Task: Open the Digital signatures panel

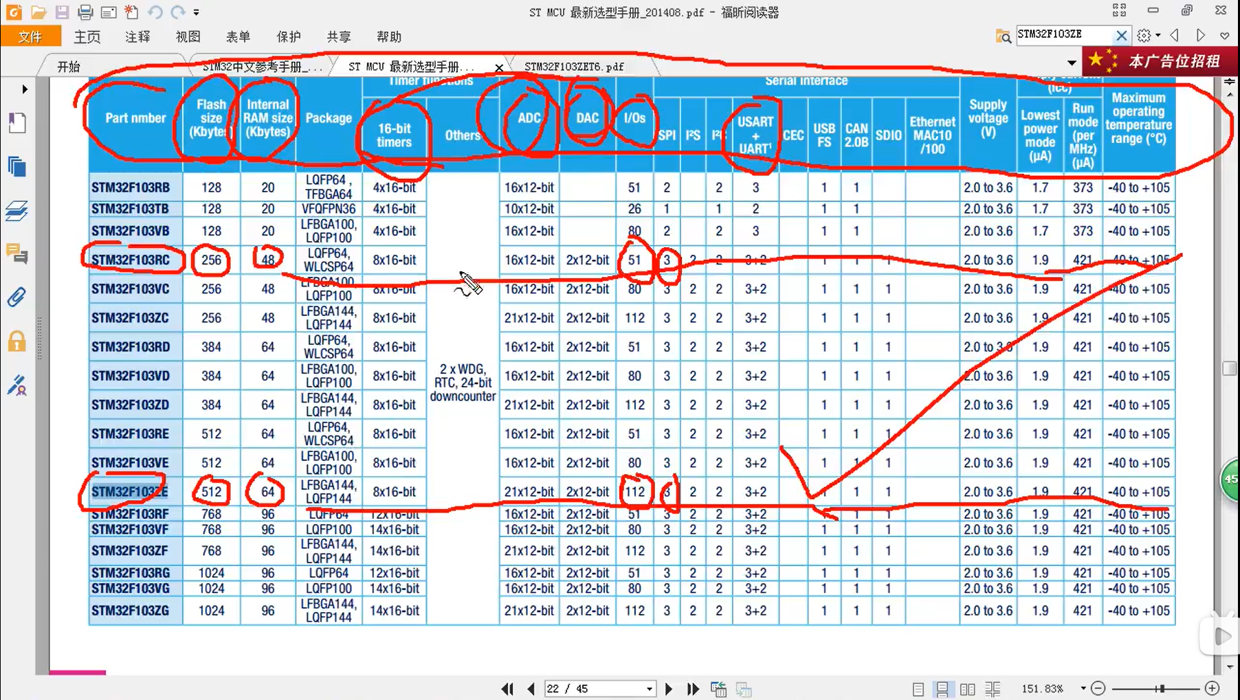Action: (x=17, y=385)
